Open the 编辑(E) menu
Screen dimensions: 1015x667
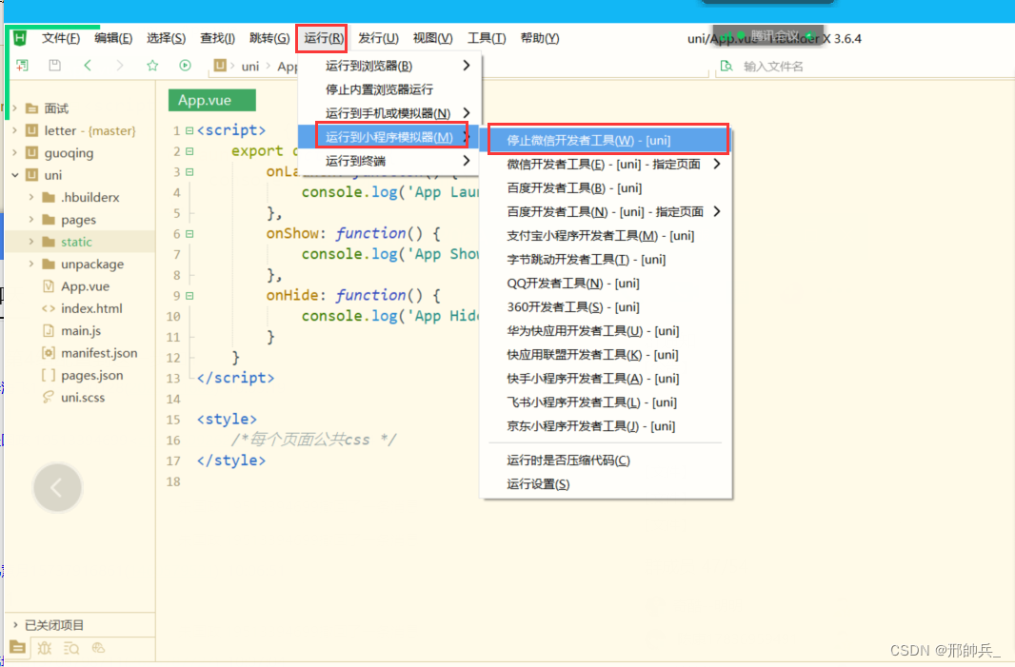point(113,38)
